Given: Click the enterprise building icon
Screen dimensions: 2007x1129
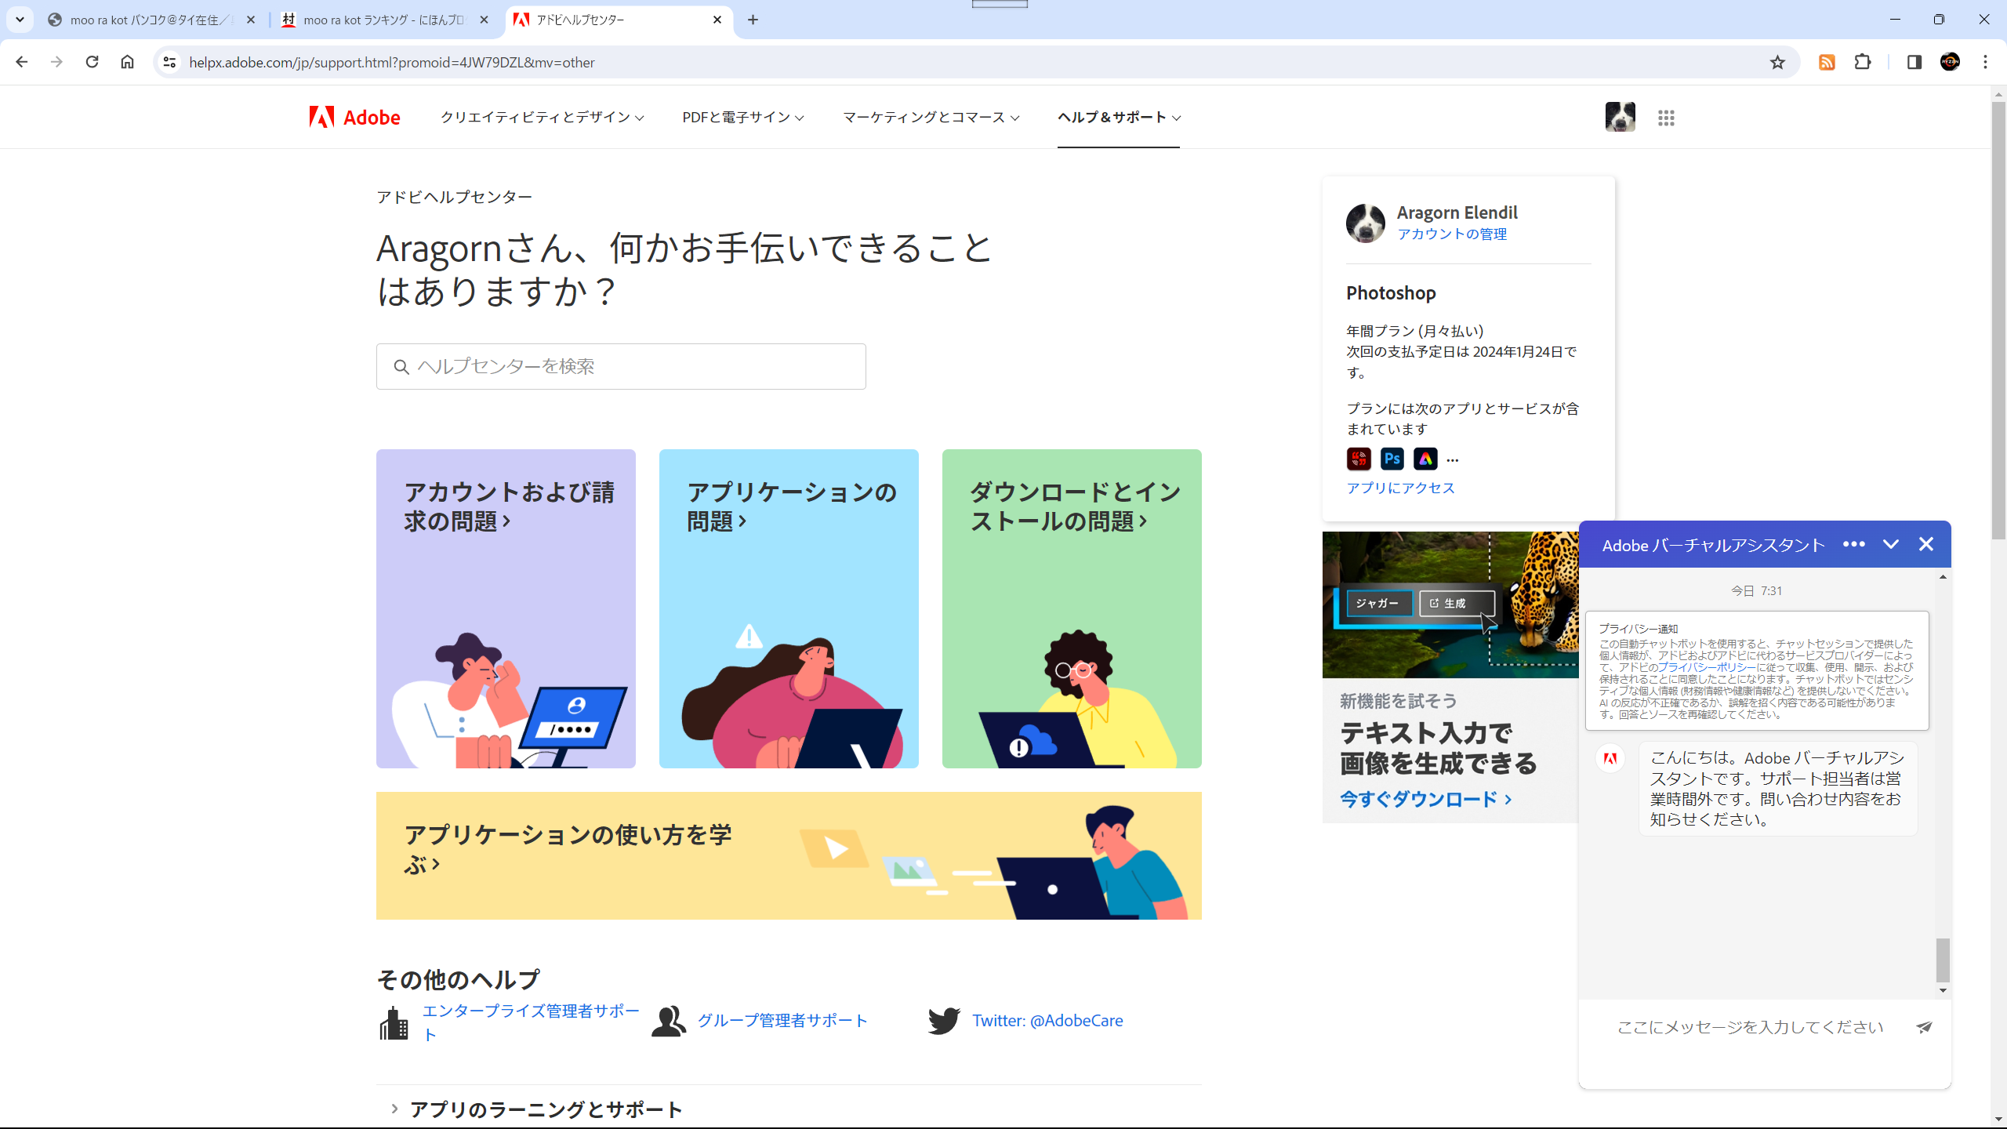Looking at the screenshot, I should pos(394,1023).
